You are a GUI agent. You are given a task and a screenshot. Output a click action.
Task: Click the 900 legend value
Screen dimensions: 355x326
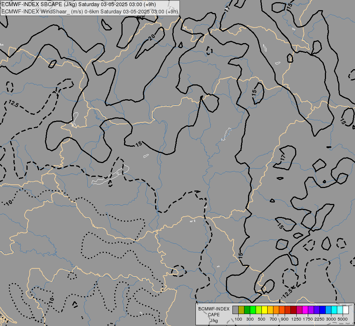[285, 319]
